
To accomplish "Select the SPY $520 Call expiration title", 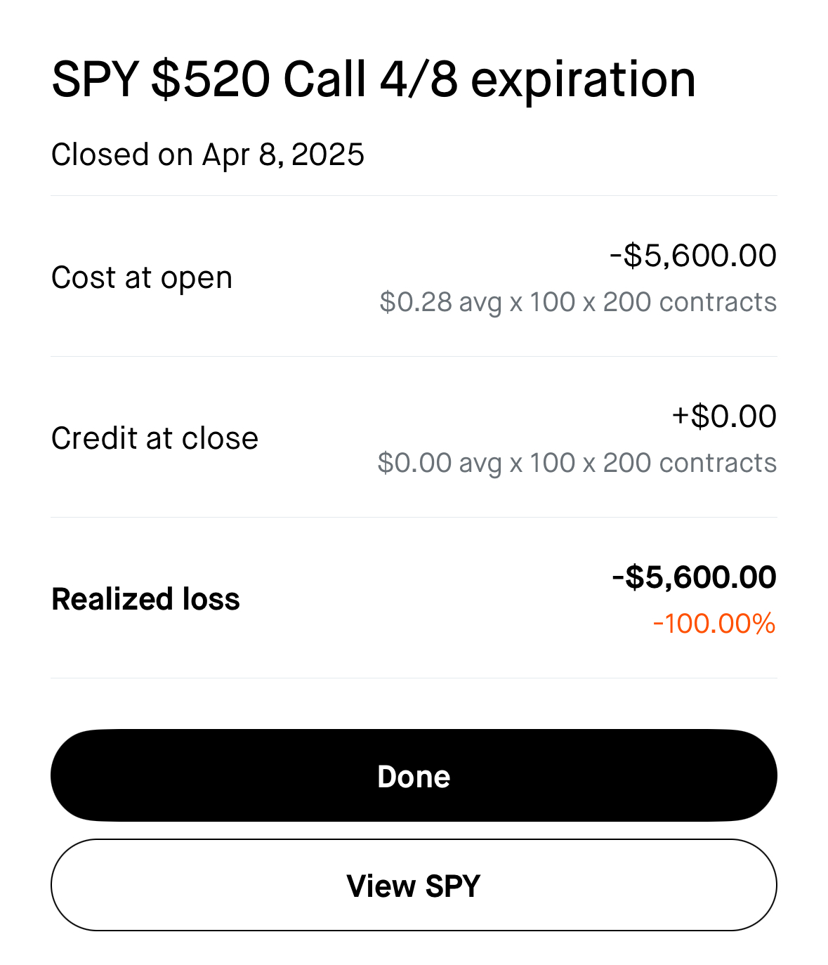I will pyautogui.click(x=374, y=79).
